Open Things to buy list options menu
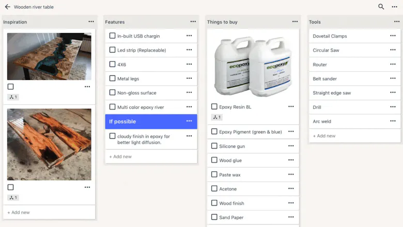 (295, 22)
